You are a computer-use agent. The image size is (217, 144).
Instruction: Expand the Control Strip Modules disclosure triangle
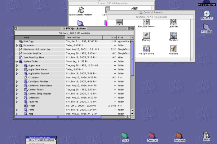click(17, 94)
